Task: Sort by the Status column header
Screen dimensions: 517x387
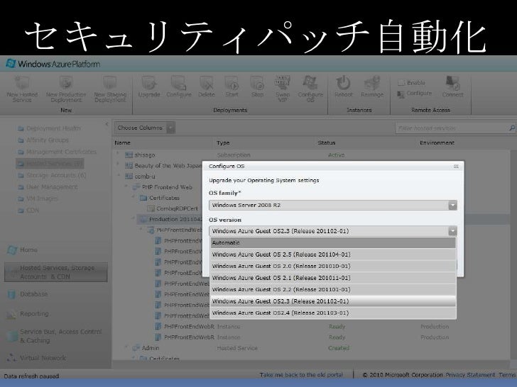Action: 327,143
